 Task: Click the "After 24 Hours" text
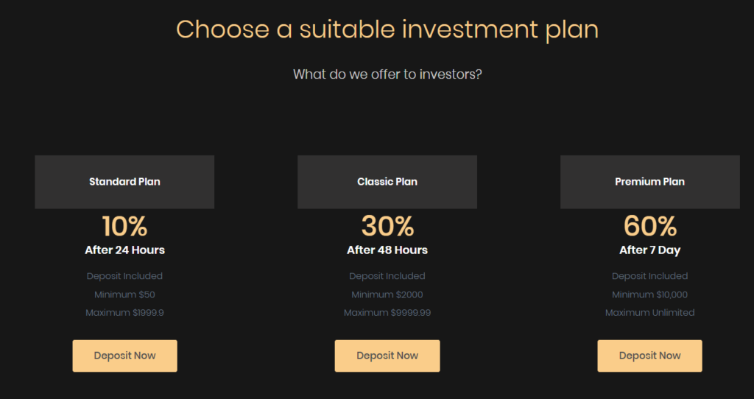(x=124, y=250)
